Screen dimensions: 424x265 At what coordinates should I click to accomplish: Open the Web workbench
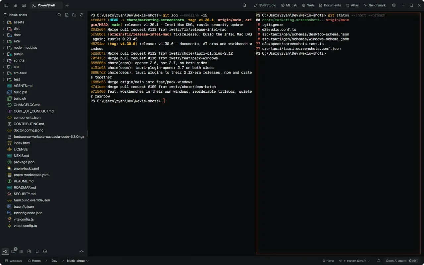click(308, 5)
